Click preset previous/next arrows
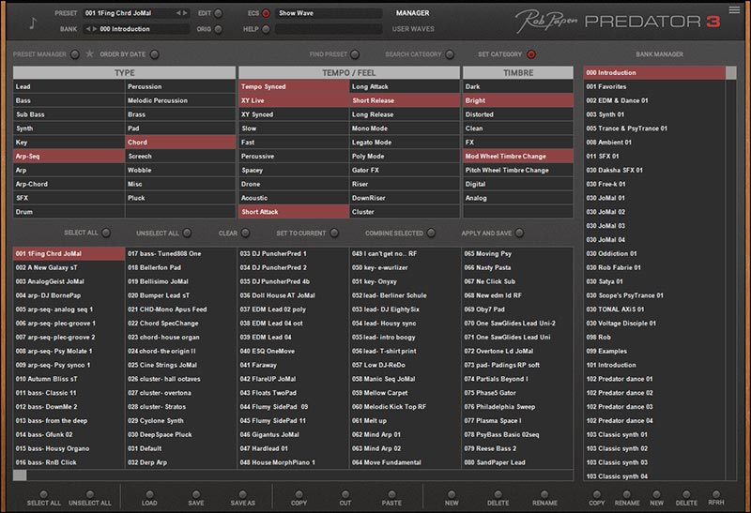 tap(181, 13)
